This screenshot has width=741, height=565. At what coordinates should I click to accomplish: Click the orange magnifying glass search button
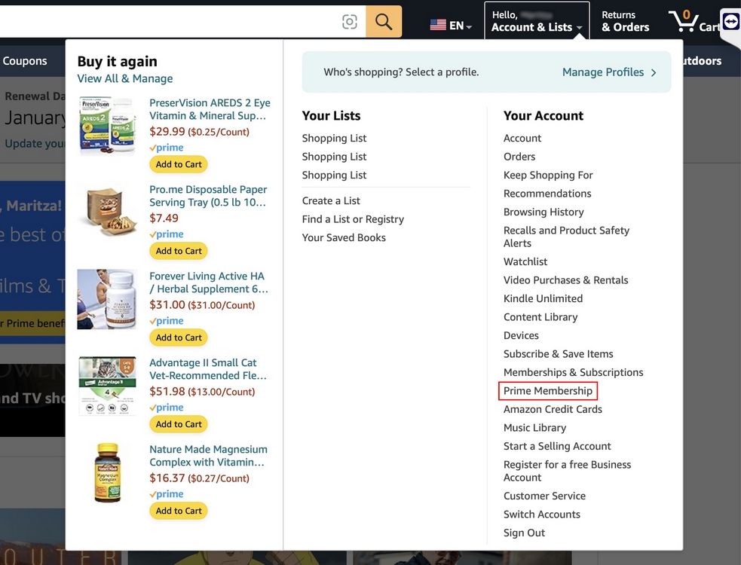coord(383,20)
